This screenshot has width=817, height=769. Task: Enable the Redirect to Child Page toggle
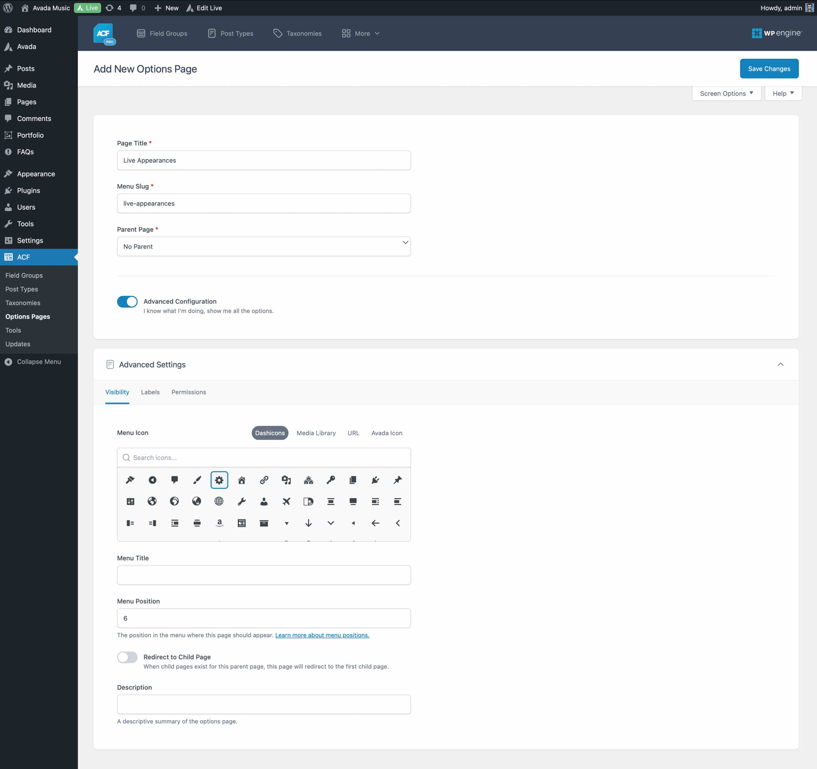point(127,657)
